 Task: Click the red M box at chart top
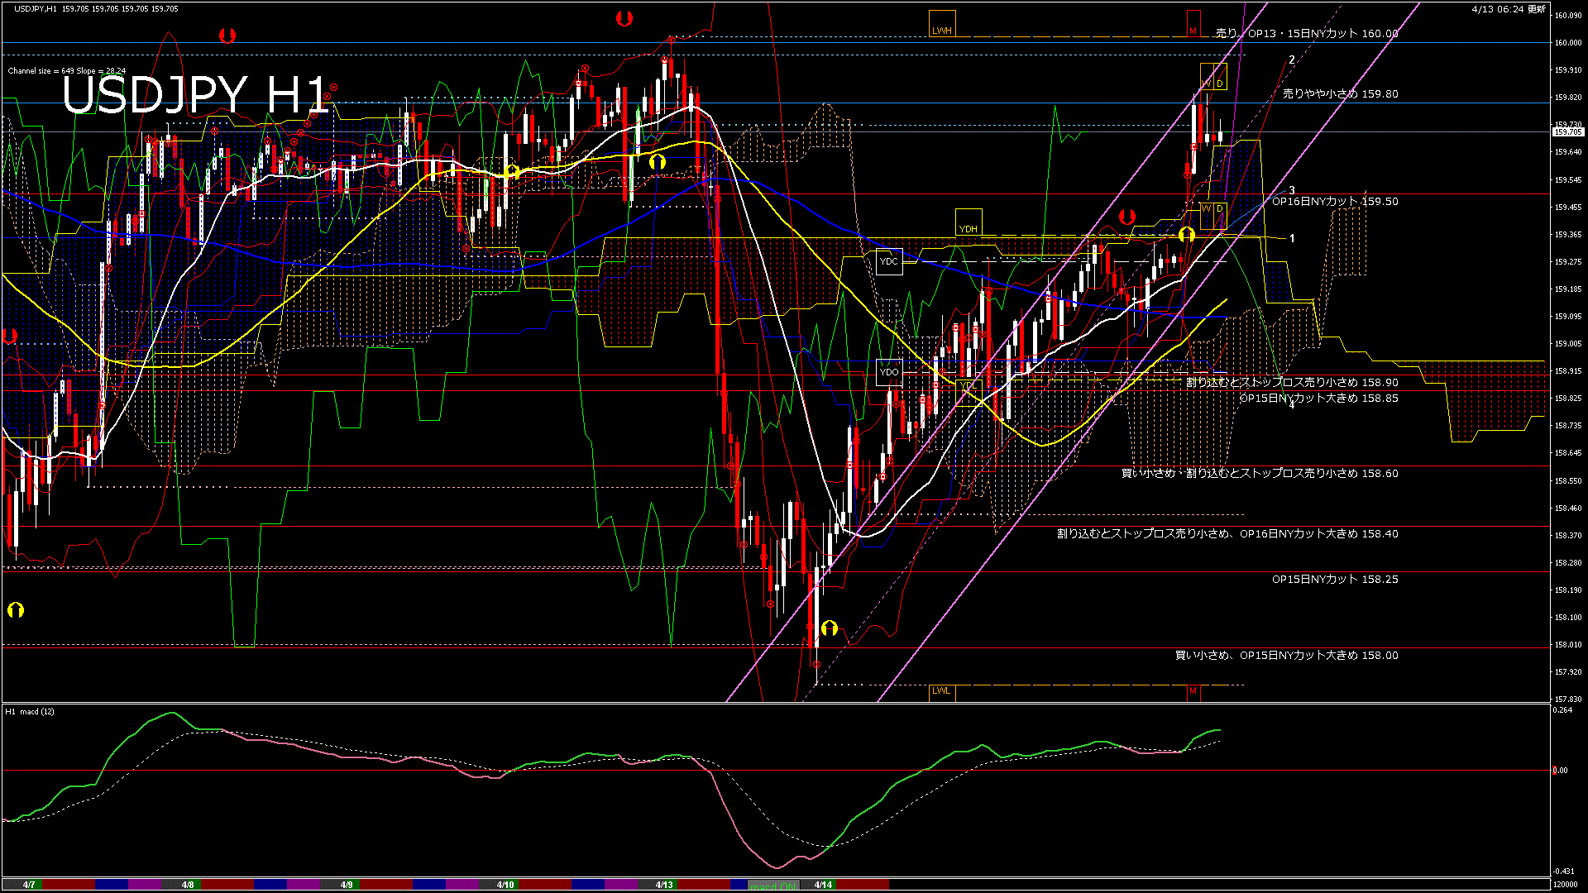1193,25
